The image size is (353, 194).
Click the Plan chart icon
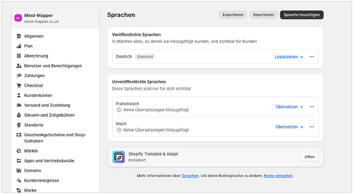point(19,46)
